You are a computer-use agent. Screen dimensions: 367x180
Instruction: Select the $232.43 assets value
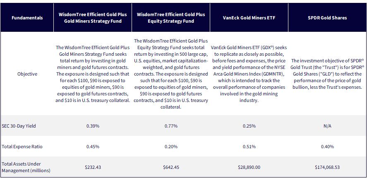click(93, 167)
